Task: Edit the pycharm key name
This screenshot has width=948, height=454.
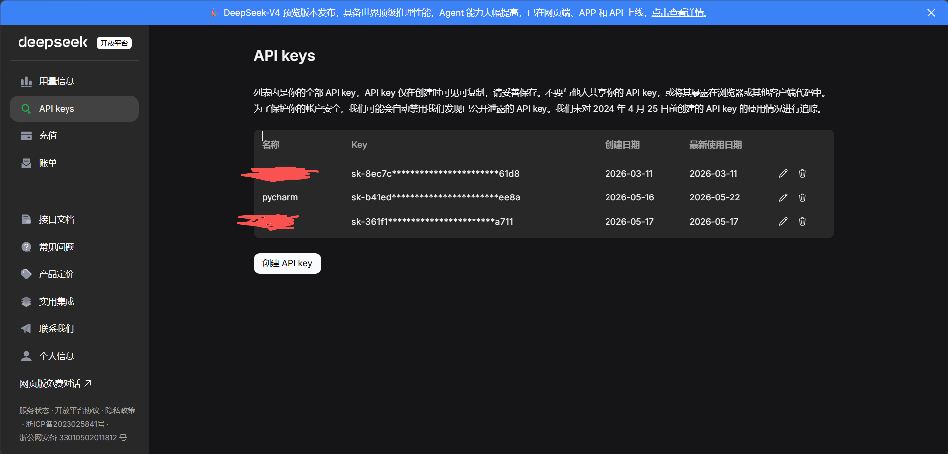Action: point(783,197)
